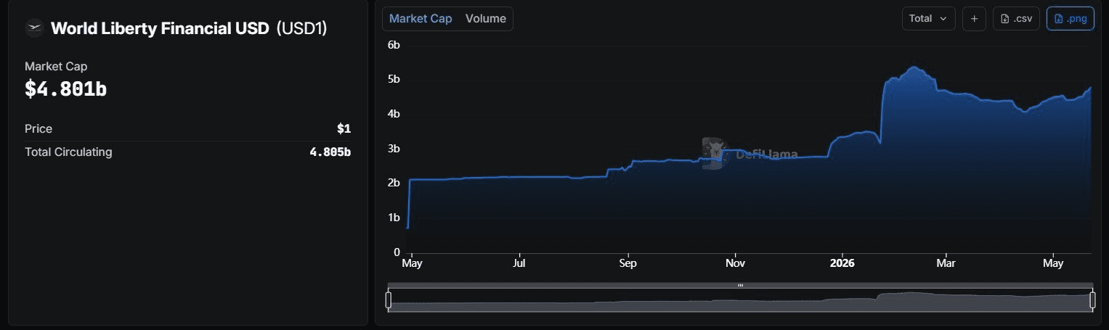Open the Total dropdown

[x=929, y=19]
